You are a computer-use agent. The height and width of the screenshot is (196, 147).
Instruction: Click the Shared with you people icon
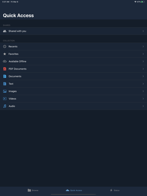coord(5,31)
